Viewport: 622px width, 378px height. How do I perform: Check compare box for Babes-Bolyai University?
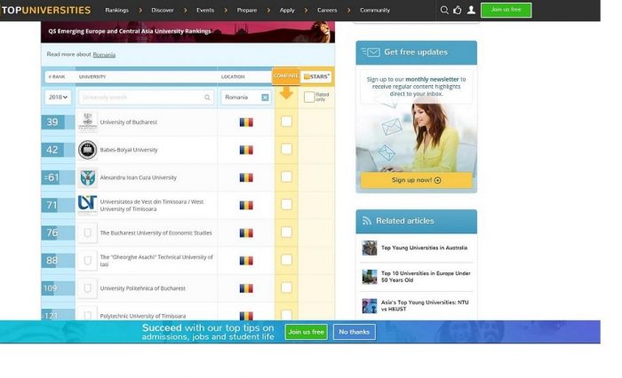coord(286,149)
